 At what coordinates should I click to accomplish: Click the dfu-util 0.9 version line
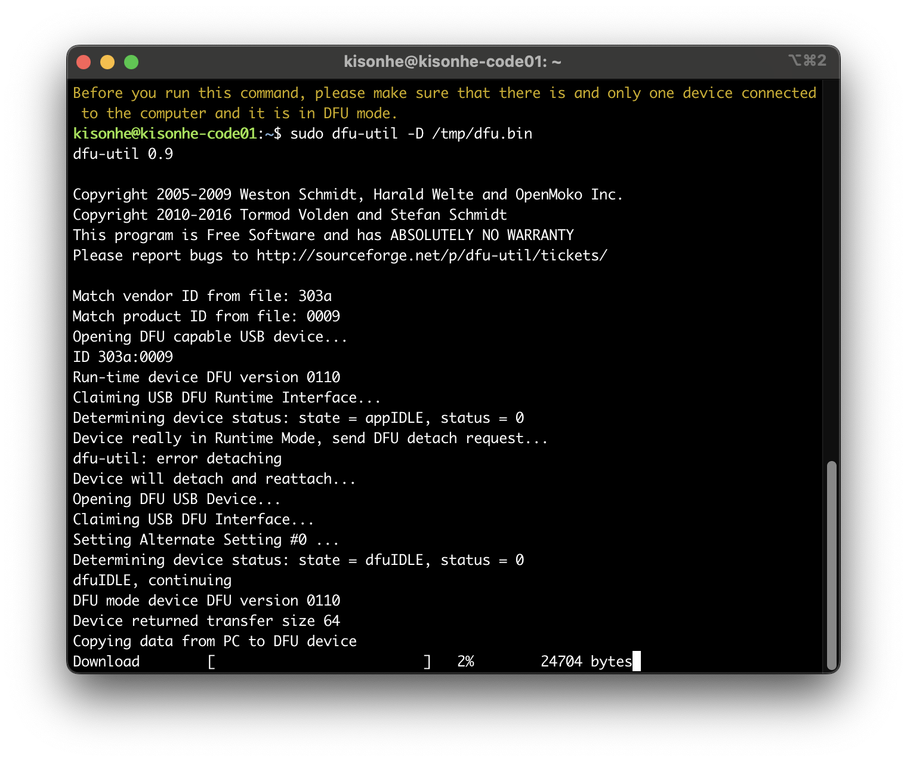pyautogui.click(x=123, y=154)
